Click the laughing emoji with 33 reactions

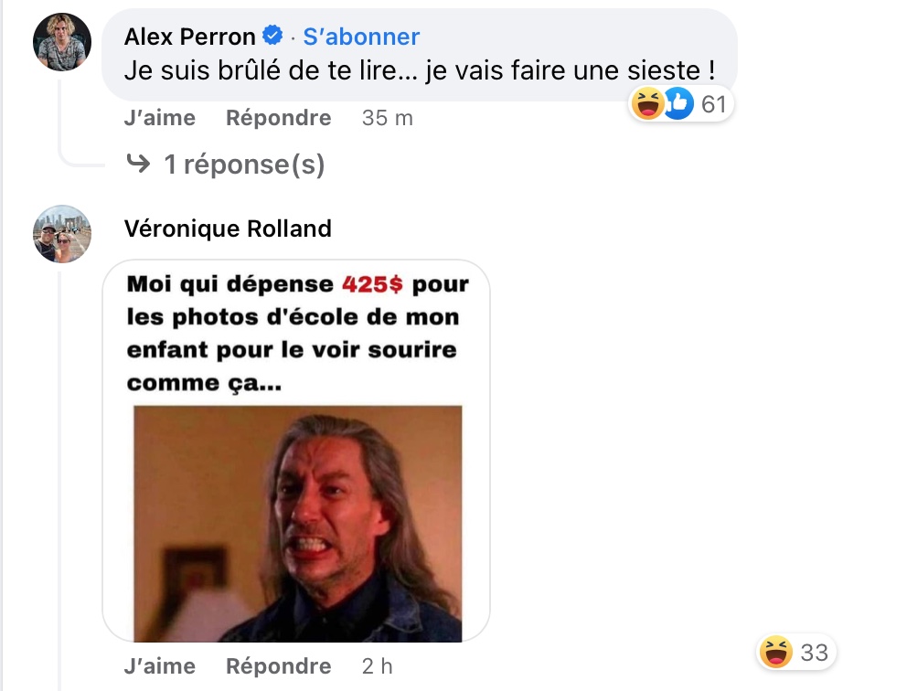click(x=775, y=653)
